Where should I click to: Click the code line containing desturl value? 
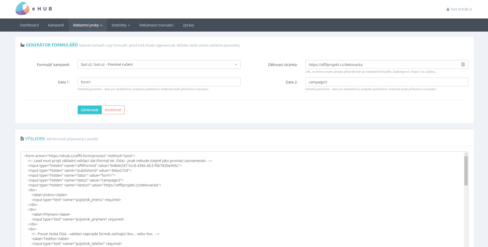[95, 185]
